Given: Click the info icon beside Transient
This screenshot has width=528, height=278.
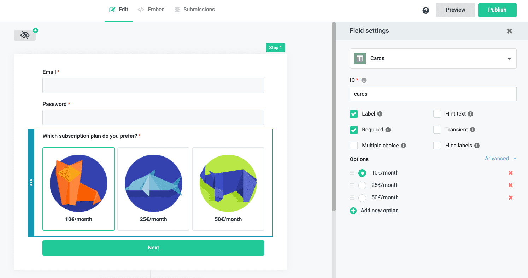Looking at the screenshot, I should tap(473, 130).
